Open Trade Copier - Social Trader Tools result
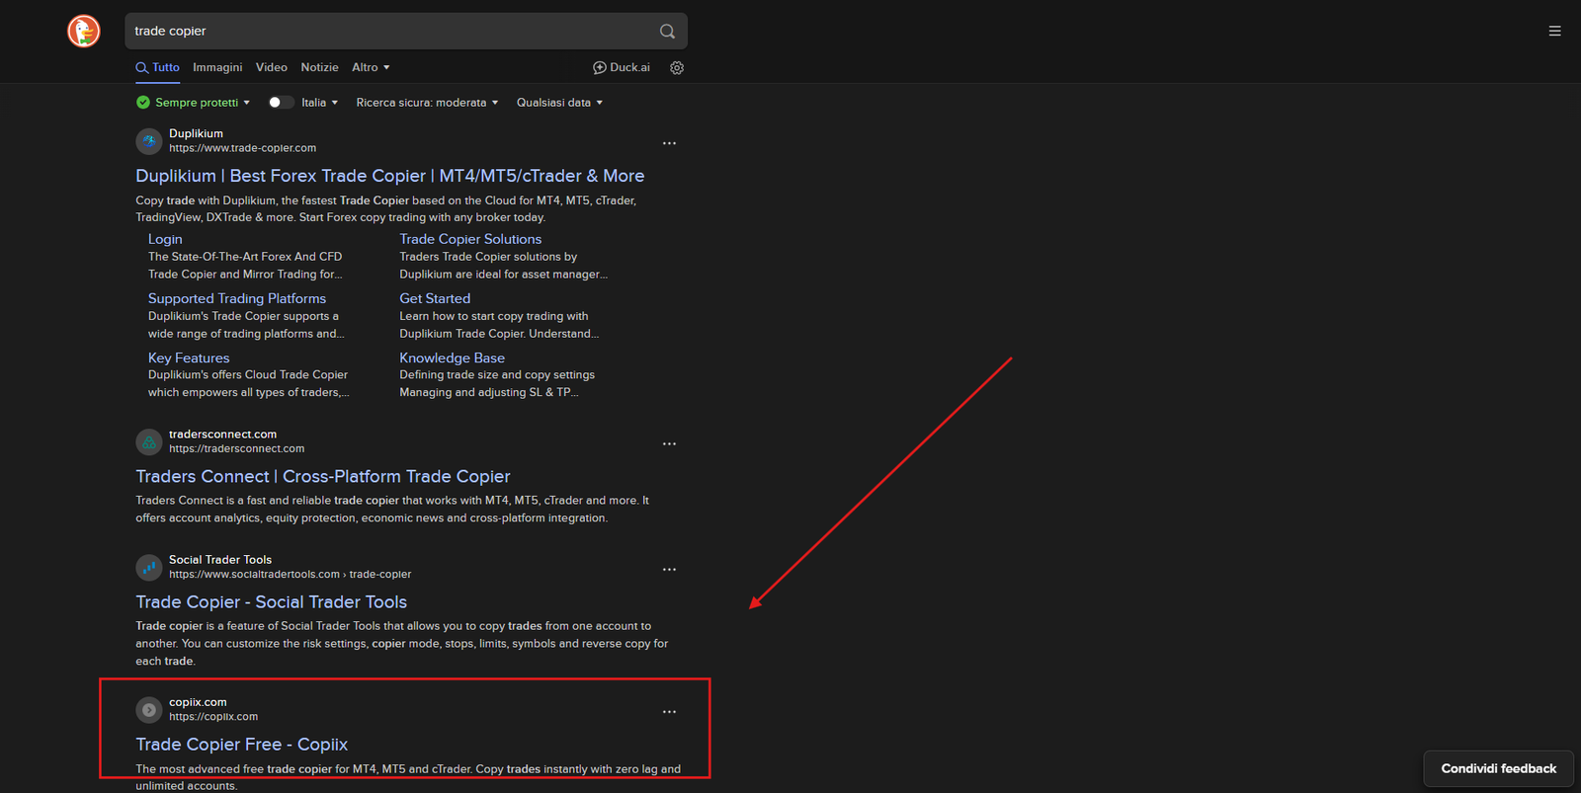 [x=272, y=602]
